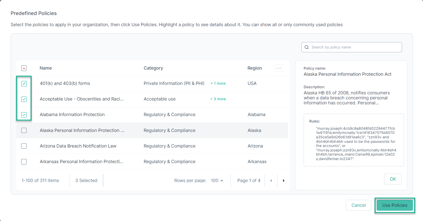Click the Cancel button

point(358,205)
